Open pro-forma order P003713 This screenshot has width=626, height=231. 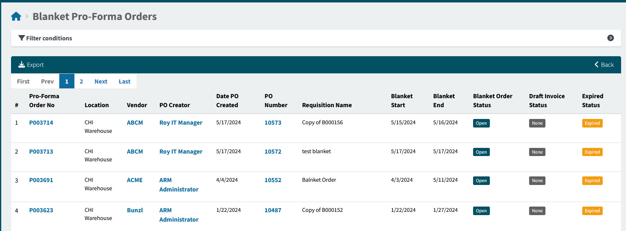click(41, 152)
